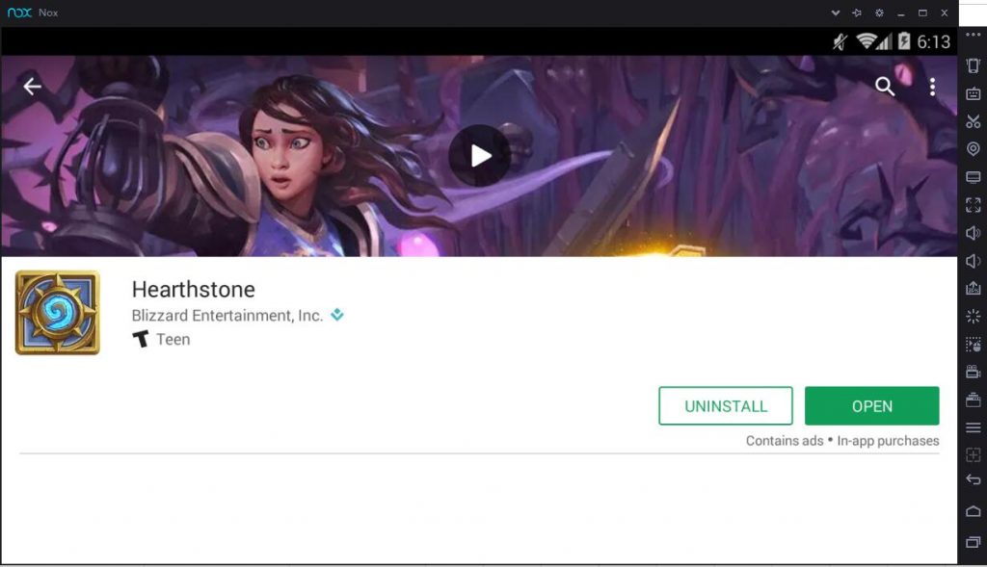Image resolution: width=987 pixels, height=567 pixels.
Task: Click the Android back arrow in sidebar
Action: pos(974,480)
